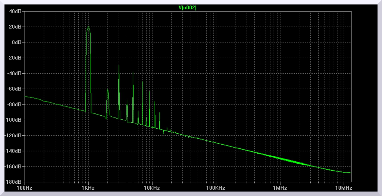Click the 2KHz harmonic peak near -60dB
The image size is (382, 196).
(x=107, y=90)
